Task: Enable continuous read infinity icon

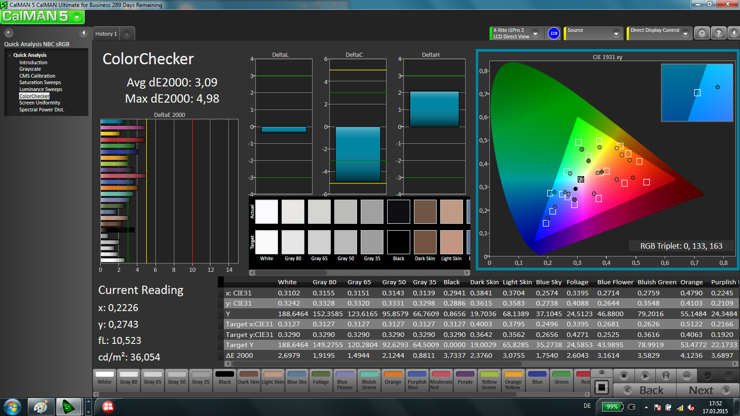Action: coord(687,376)
